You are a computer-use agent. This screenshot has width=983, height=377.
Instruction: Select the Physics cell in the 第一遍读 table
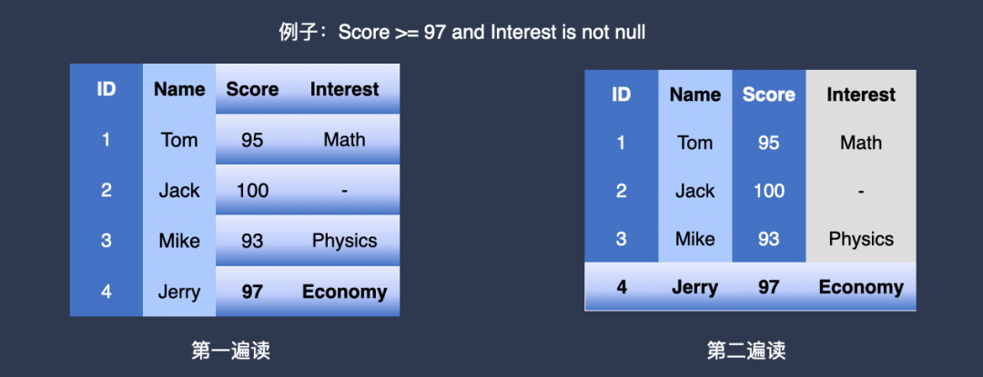pyautogui.click(x=344, y=241)
